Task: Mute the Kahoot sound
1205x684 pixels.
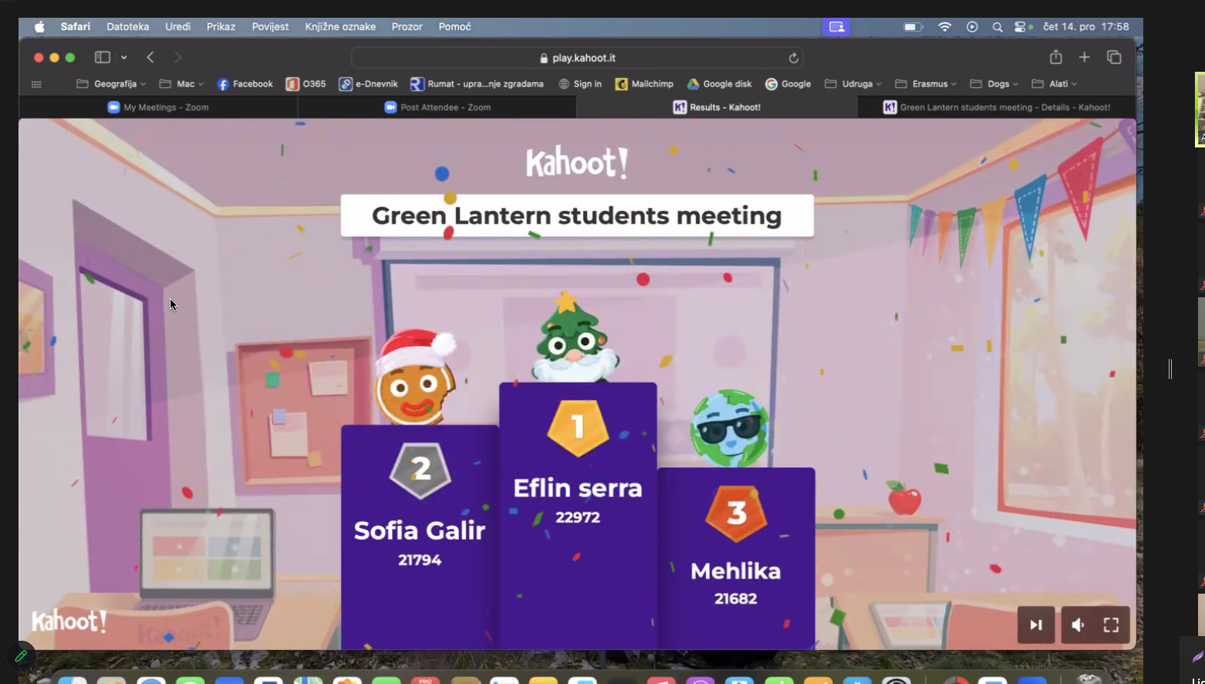Action: point(1078,625)
